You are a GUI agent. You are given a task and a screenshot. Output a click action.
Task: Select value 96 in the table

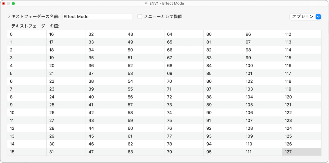262,34
